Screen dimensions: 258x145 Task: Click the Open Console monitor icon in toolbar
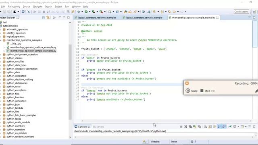tap(23, 12)
